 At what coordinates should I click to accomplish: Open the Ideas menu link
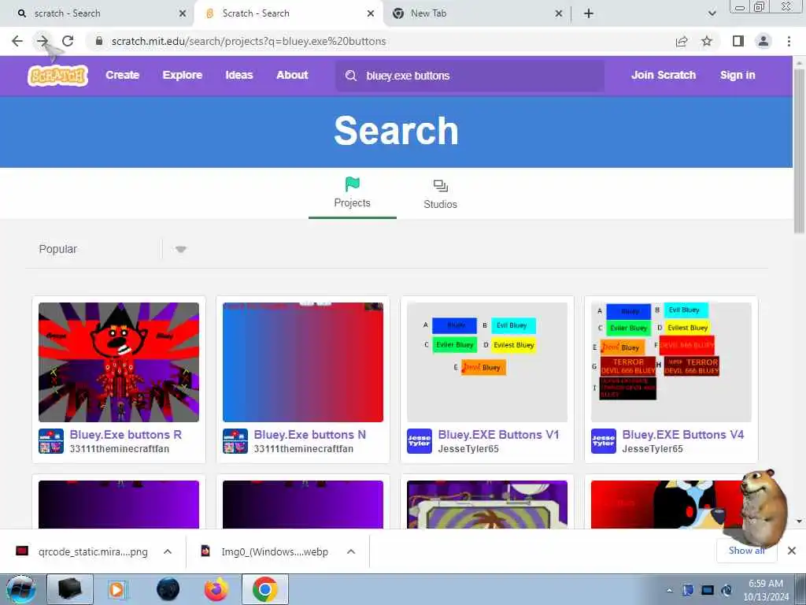pos(239,75)
